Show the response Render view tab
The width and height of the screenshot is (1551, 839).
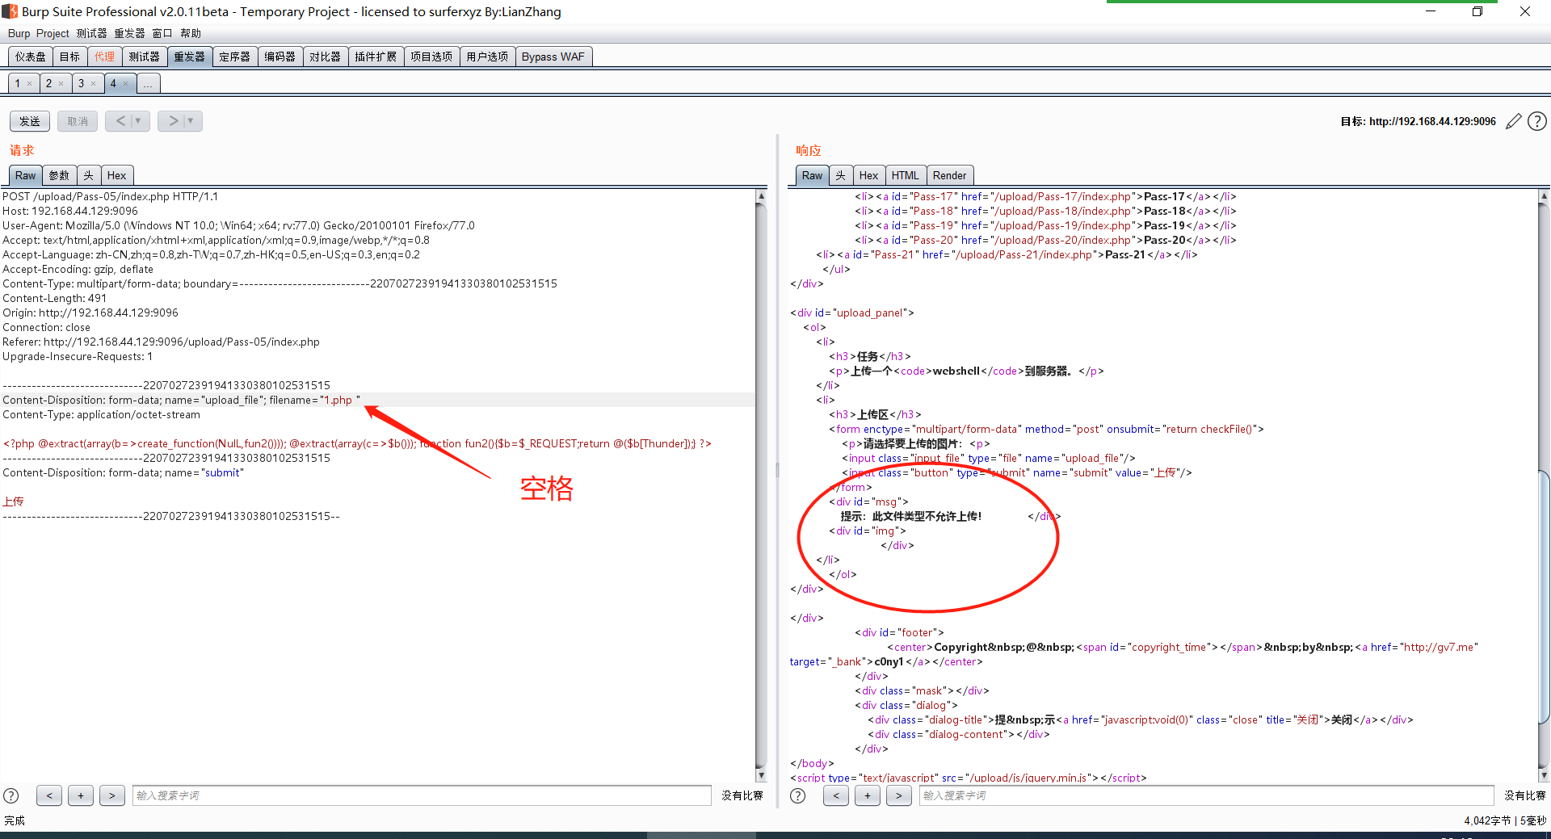[950, 175]
